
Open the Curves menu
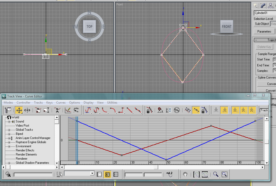click(61, 103)
